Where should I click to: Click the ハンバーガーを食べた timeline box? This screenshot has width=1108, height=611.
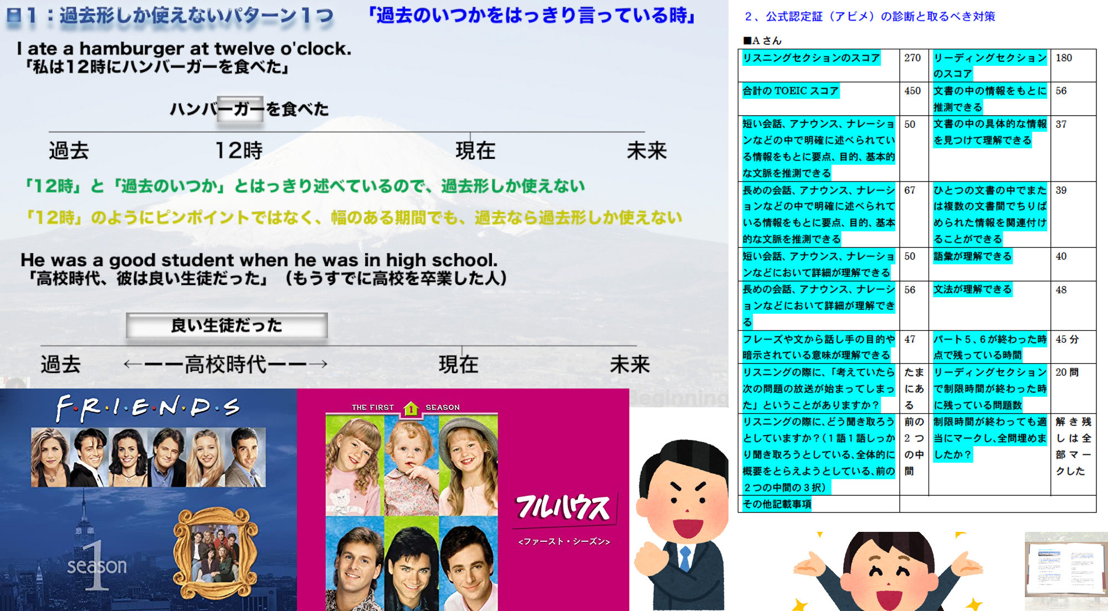[242, 109]
